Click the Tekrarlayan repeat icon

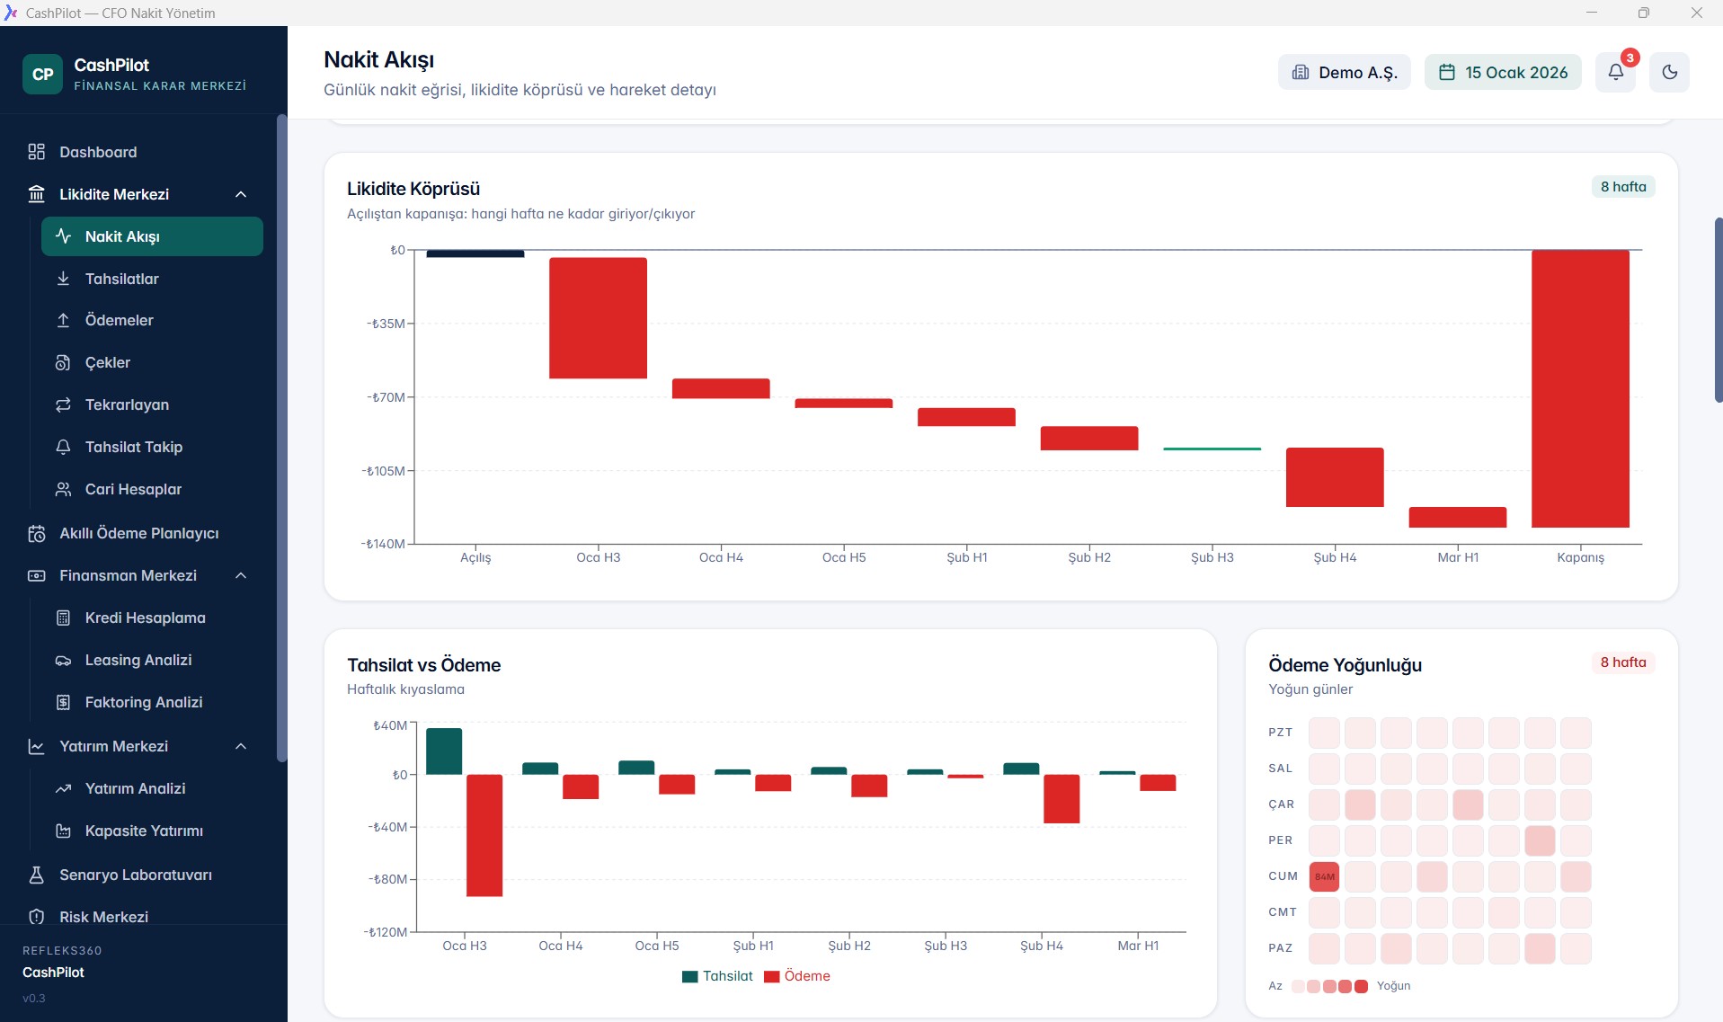tap(63, 404)
